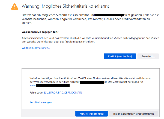Click the lower 'Zurück (empfohlen)' button beside Risiko
This screenshot has width=164, height=119.
coord(91,114)
